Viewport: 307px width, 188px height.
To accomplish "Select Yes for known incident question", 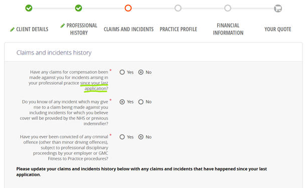I will [x=122, y=102].
